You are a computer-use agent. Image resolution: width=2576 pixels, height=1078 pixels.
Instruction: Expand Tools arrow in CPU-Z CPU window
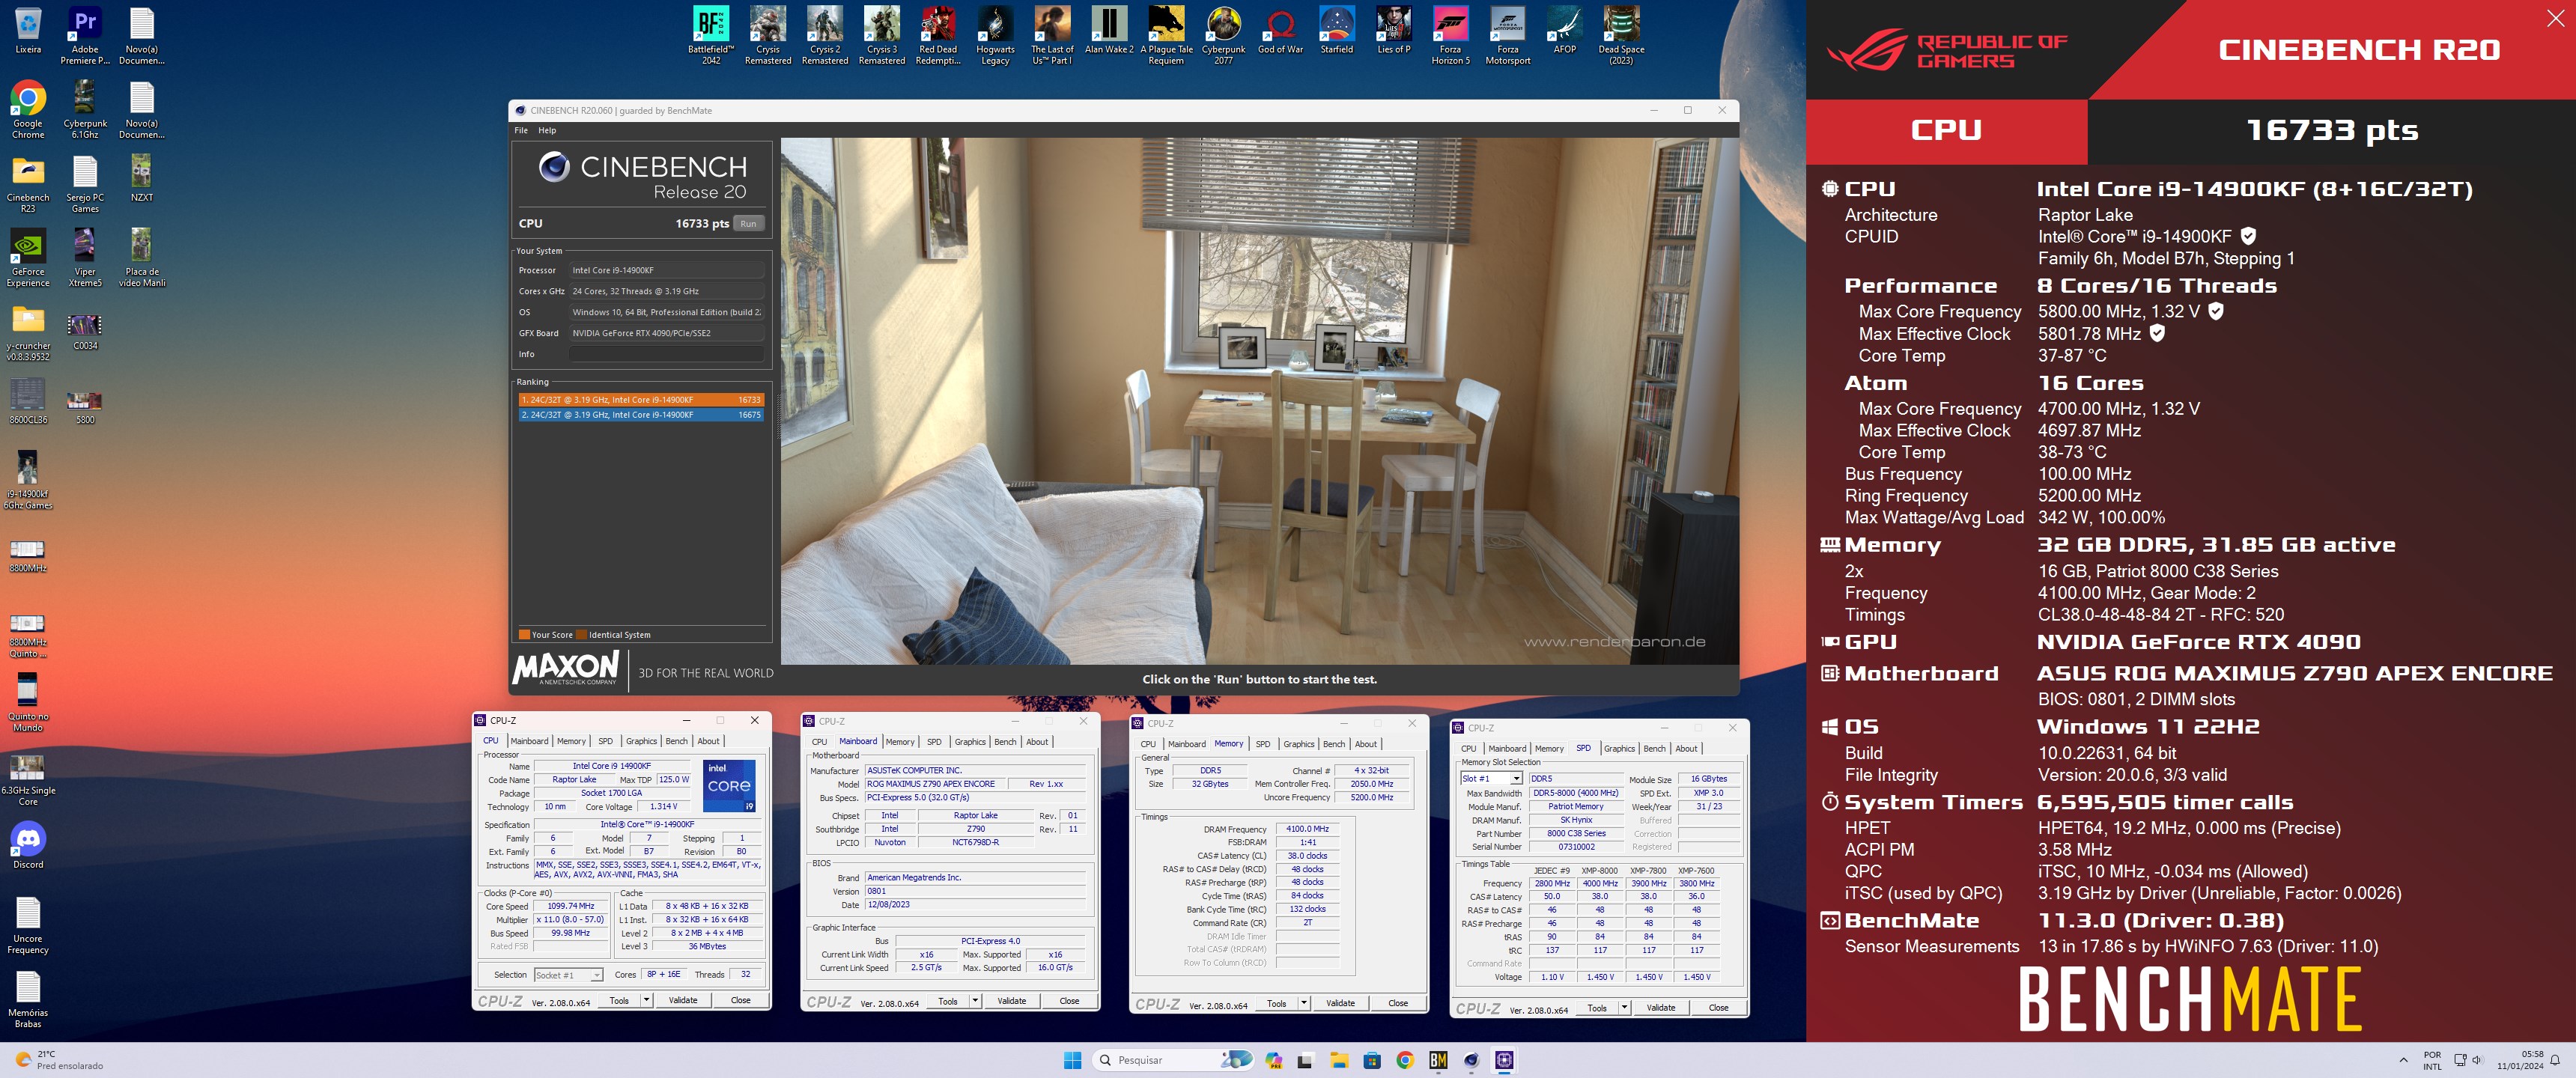tap(646, 1000)
